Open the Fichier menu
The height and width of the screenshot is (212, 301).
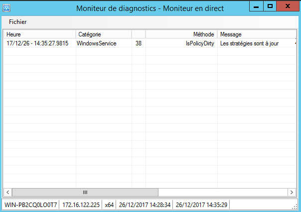click(17, 22)
